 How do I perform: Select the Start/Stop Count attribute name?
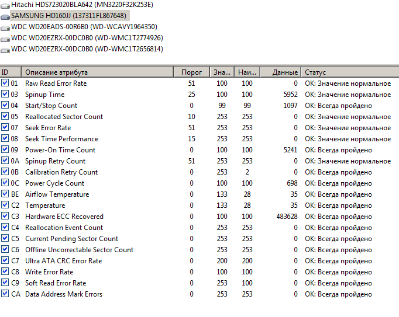pyautogui.click(x=51, y=106)
